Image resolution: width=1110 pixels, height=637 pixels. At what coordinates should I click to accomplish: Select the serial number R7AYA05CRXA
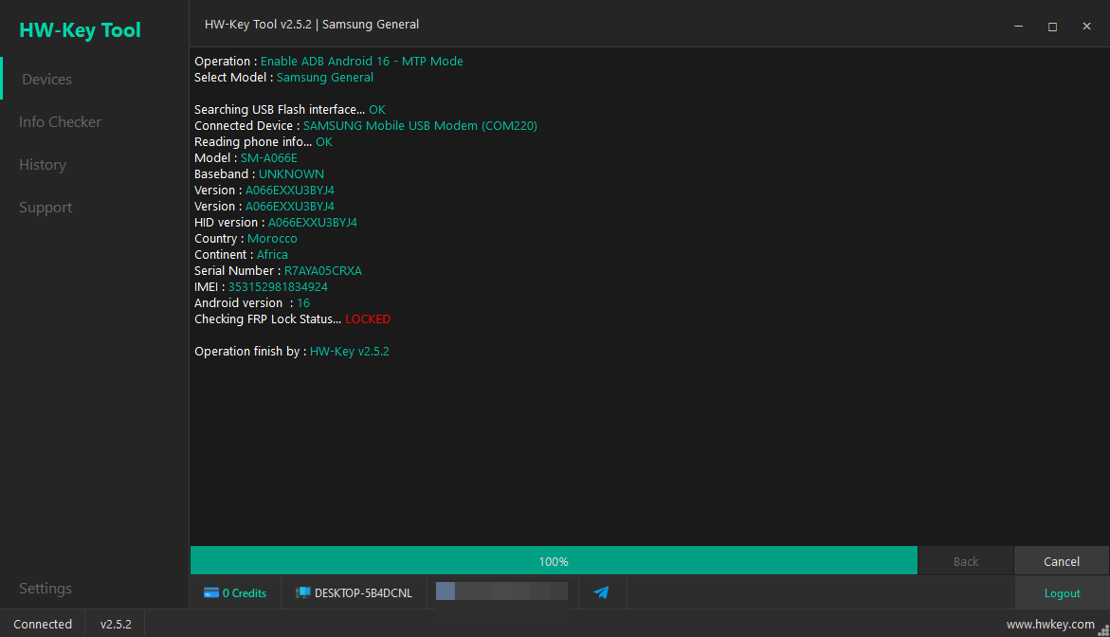323,270
